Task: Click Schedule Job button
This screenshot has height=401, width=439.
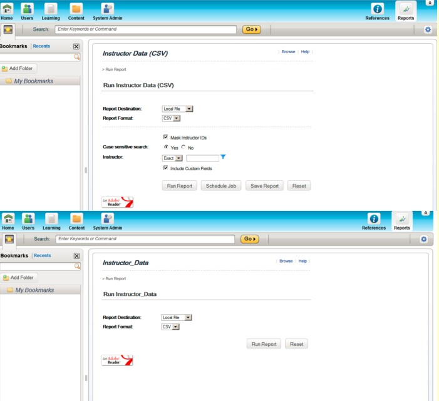Action: 221,186
